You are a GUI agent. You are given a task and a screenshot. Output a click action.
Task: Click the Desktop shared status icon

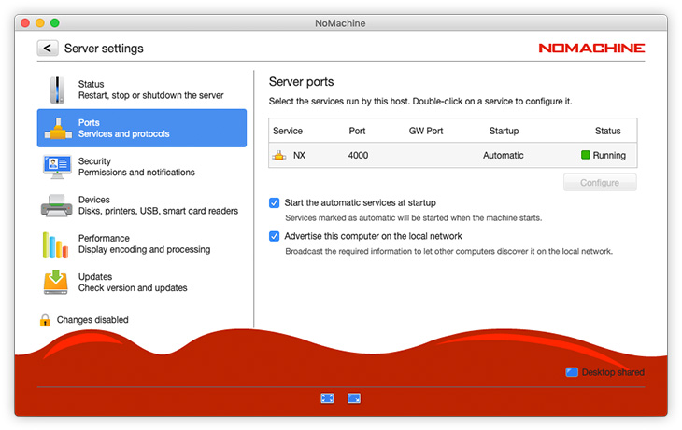coord(572,372)
